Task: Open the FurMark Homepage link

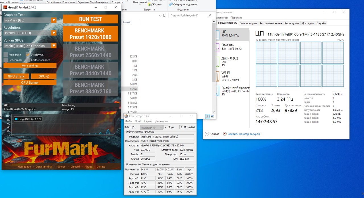Action: (x=24, y=167)
